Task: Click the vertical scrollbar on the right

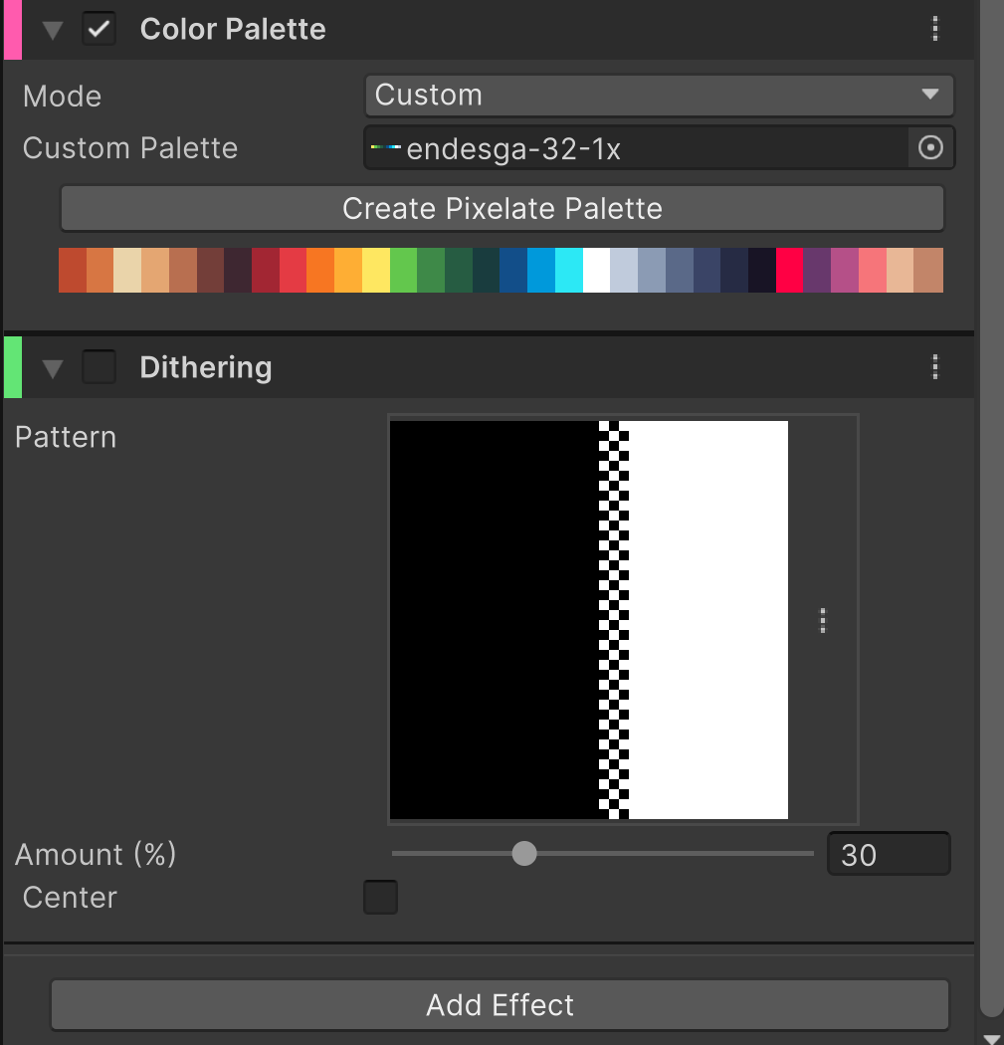Action: pyautogui.click(x=991, y=507)
